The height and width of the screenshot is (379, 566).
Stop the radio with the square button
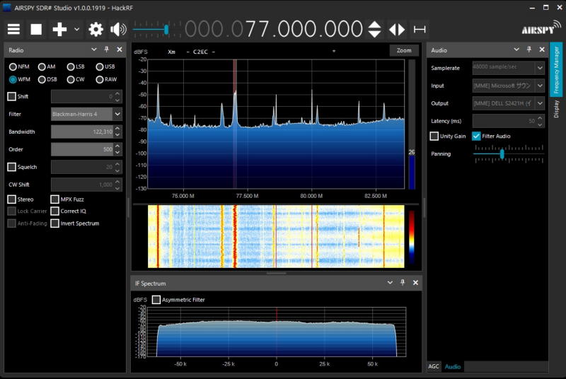[x=36, y=29]
